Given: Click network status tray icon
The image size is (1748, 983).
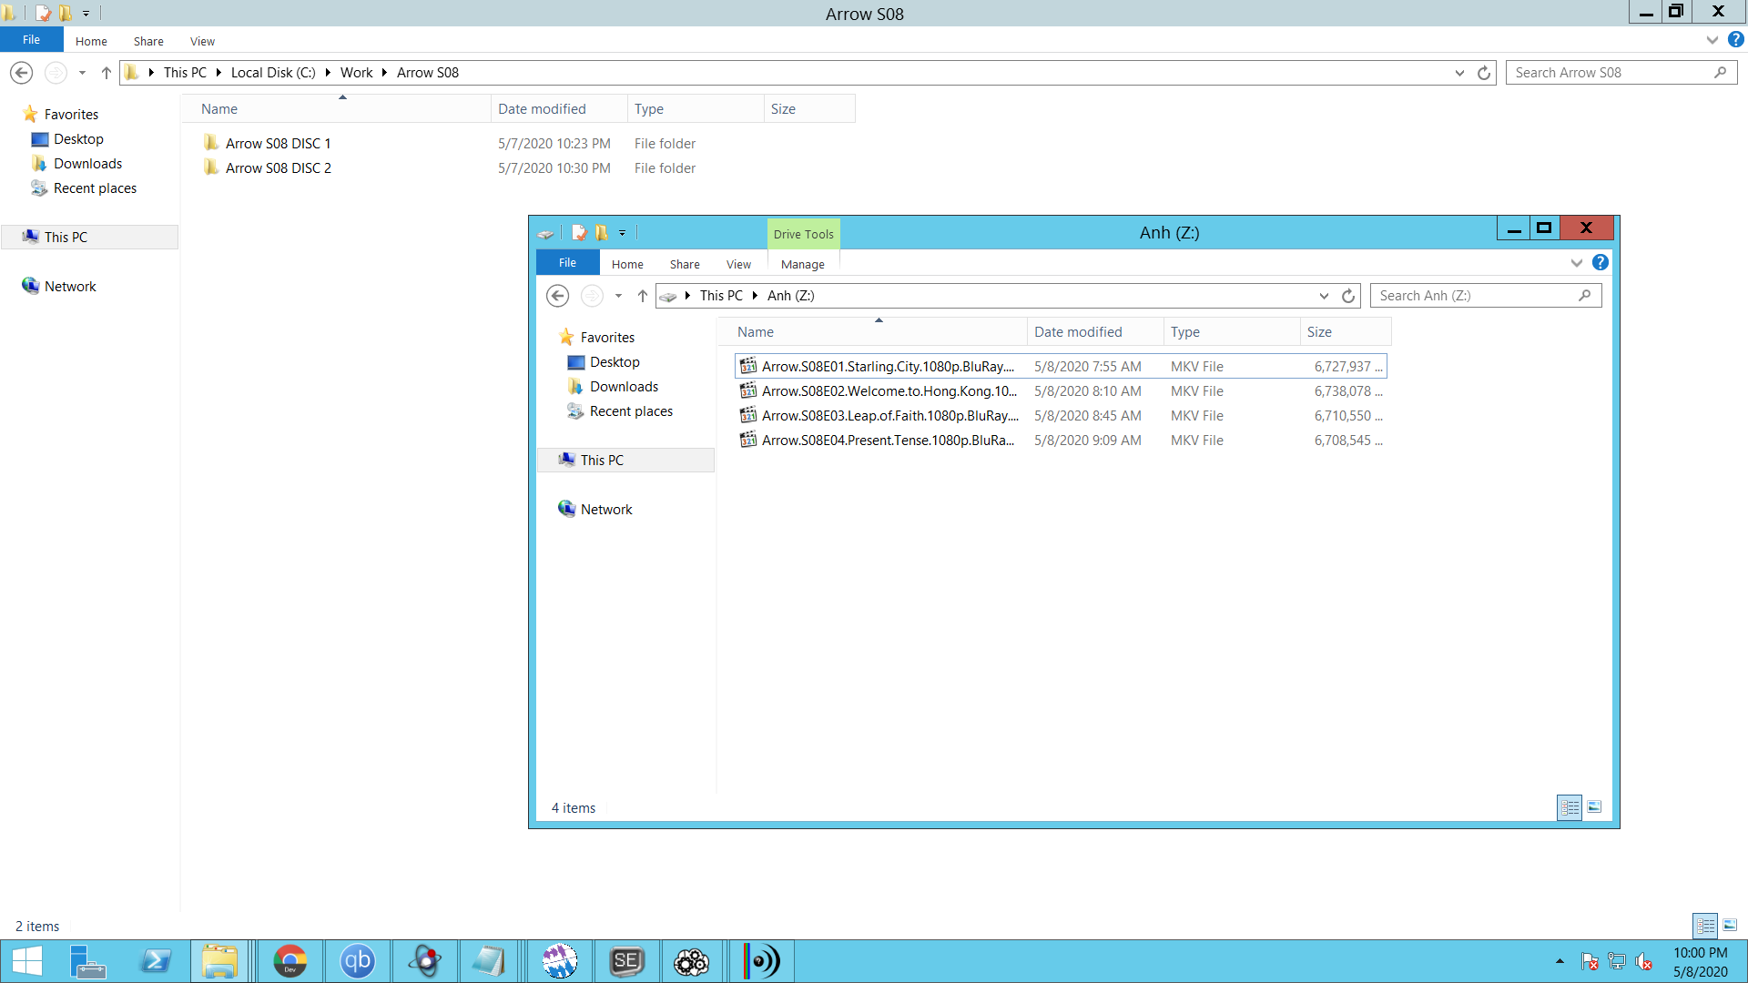Looking at the screenshot, I should pos(1617,961).
